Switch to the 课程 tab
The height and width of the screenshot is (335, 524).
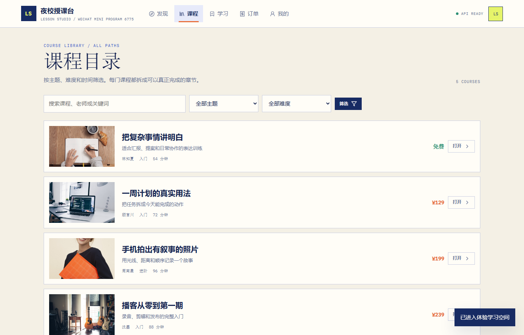click(188, 14)
